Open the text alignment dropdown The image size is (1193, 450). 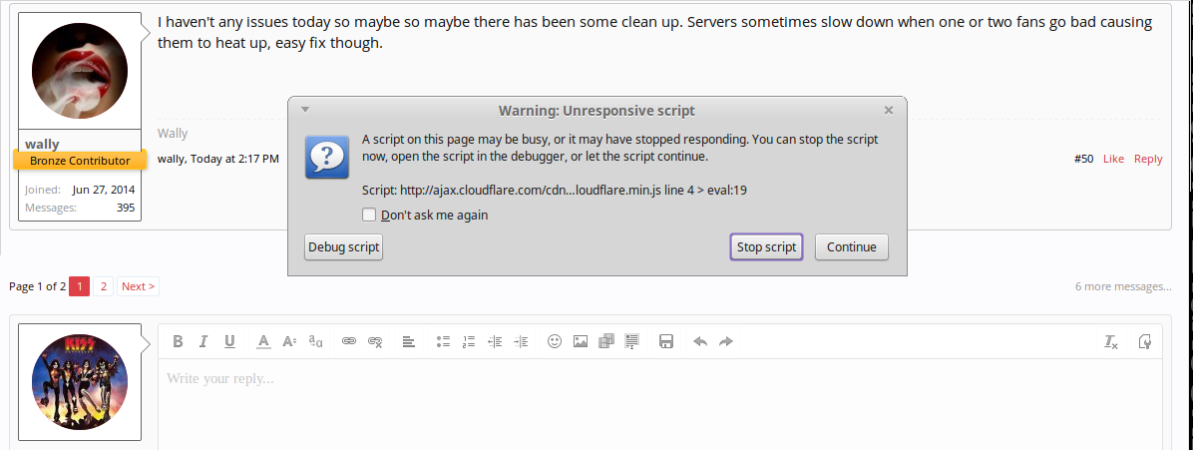[x=409, y=341]
